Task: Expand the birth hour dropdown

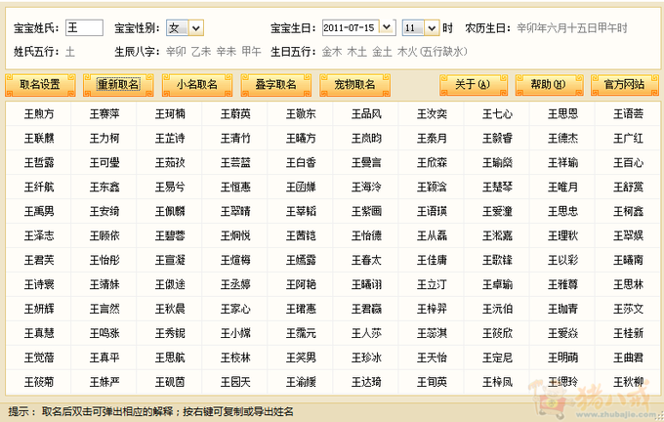Action: click(x=432, y=28)
